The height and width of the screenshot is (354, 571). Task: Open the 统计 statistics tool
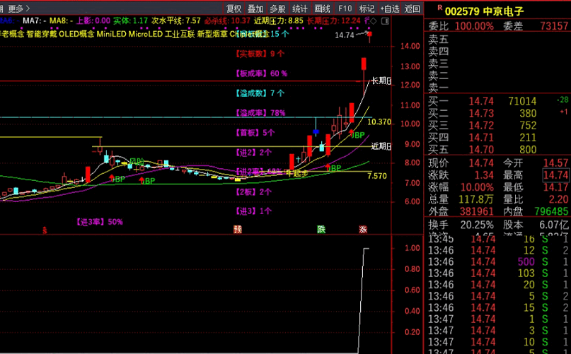(x=300, y=8)
